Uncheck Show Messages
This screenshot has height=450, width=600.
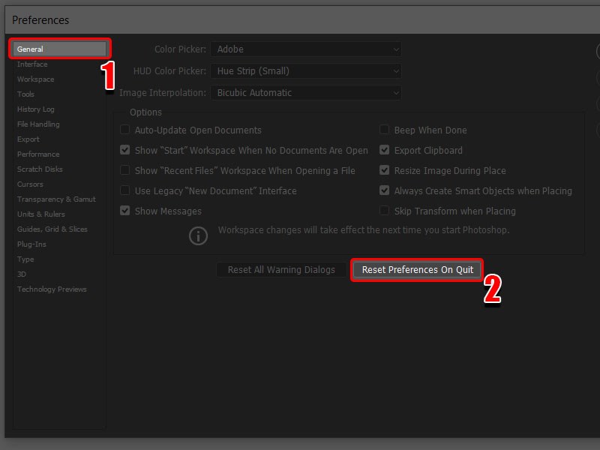coord(125,211)
